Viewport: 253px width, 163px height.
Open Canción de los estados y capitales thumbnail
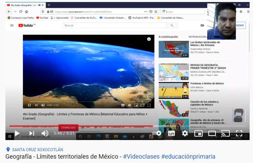coord(174,109)
